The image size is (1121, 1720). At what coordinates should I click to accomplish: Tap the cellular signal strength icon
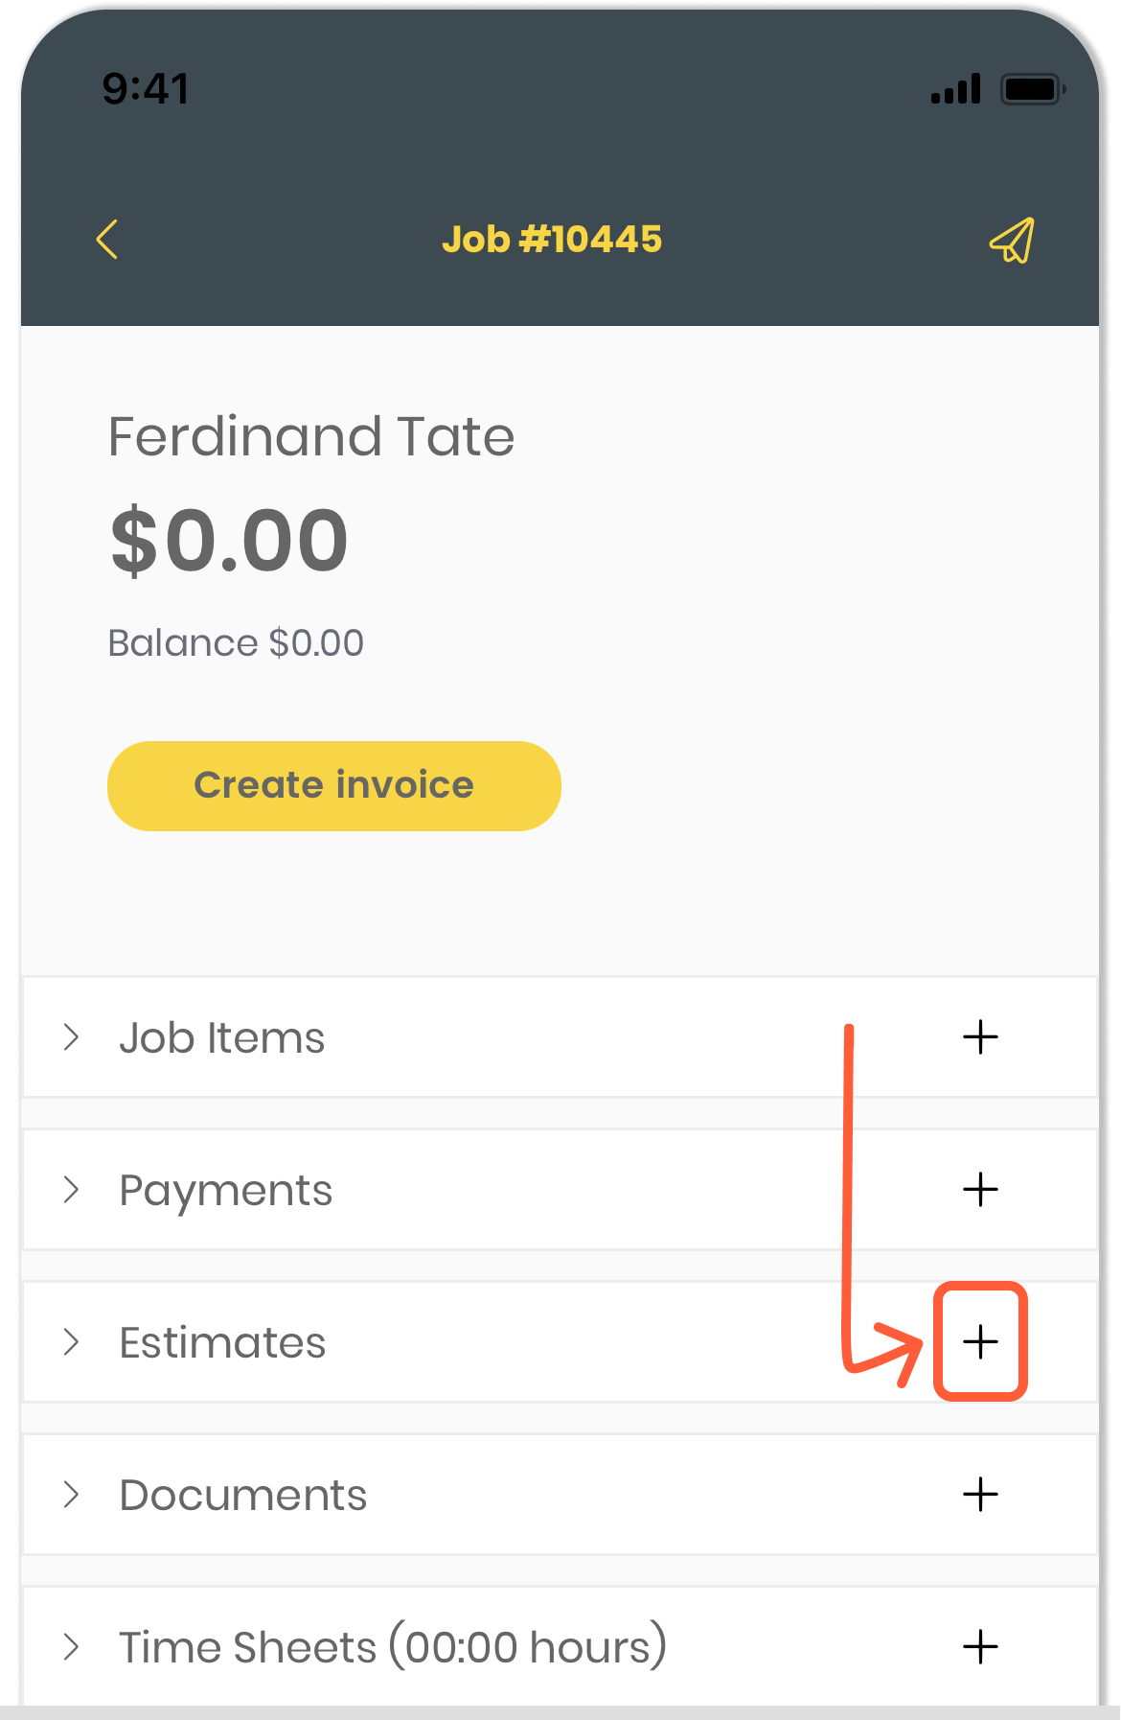click(956, 88)
